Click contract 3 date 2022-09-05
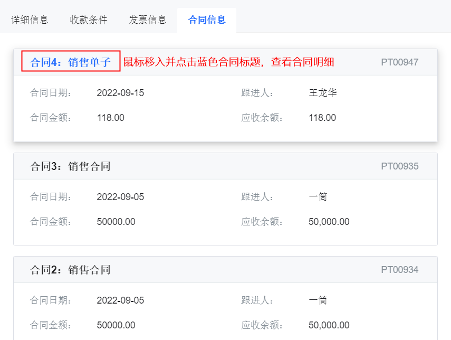This screenshot has width=451, height=340. 120,197
